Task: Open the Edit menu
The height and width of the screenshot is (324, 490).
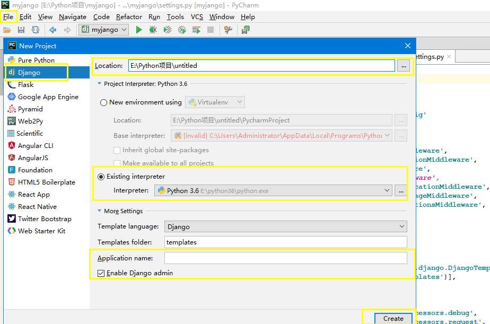Action: pyautogui.click(x=25, y=17)
